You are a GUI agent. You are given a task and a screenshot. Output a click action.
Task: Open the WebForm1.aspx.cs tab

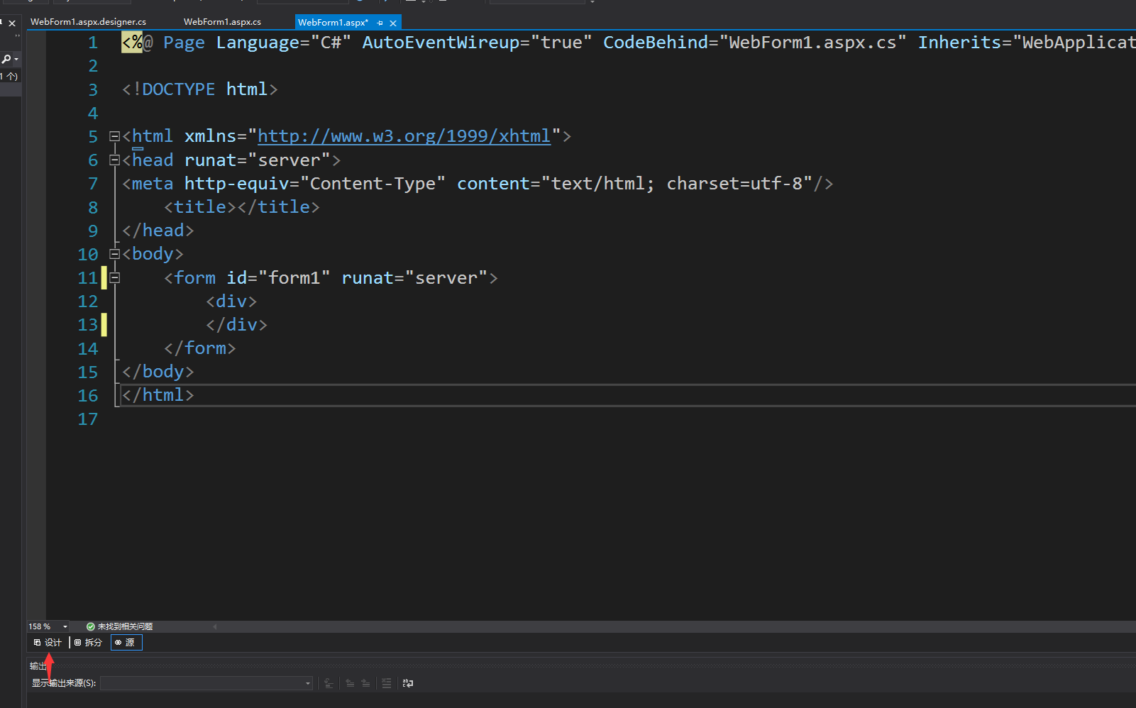click(222, 21)
